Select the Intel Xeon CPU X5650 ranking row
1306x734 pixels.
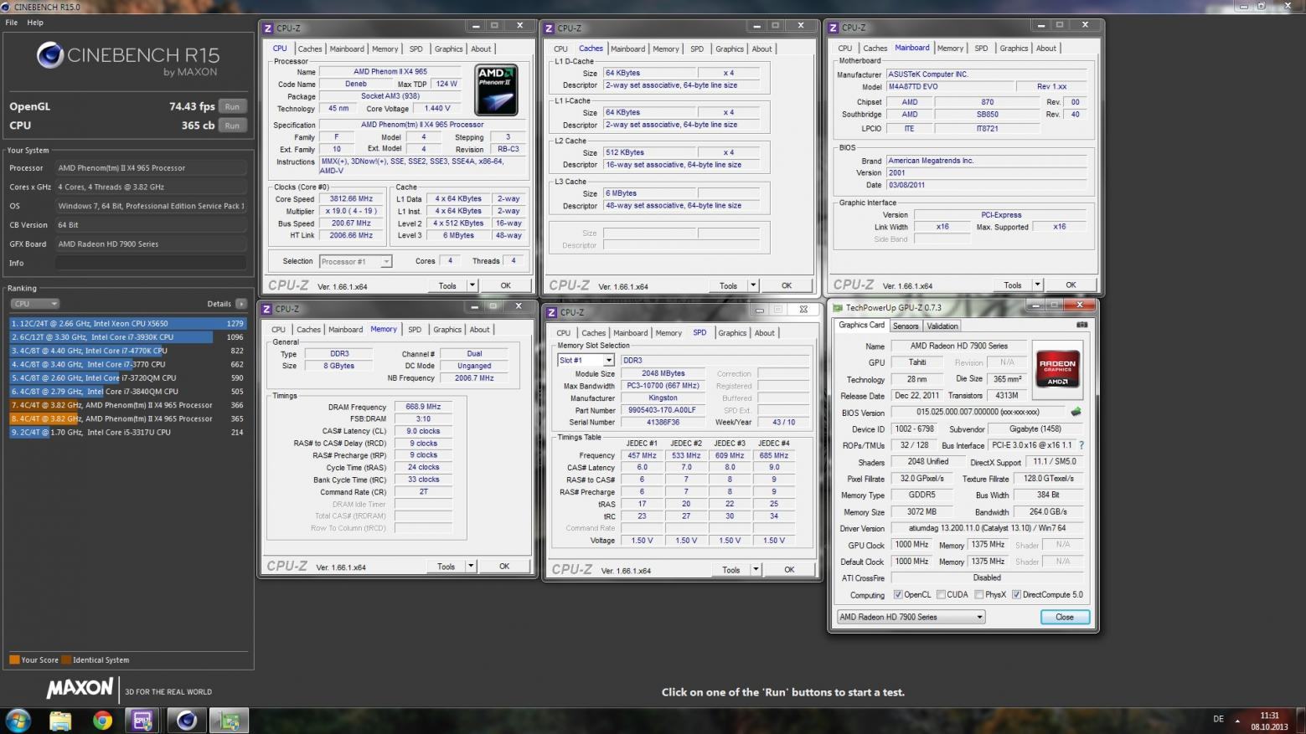click(x=127, y=324)
